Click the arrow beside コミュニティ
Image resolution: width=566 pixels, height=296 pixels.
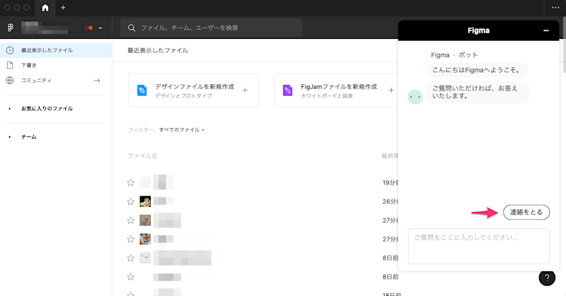coord(97,81)
